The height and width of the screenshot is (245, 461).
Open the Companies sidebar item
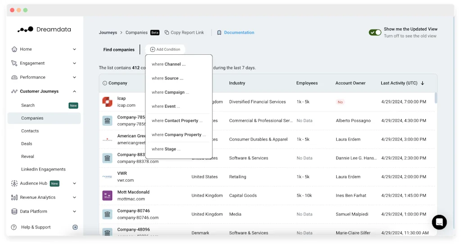click(44, 118)
